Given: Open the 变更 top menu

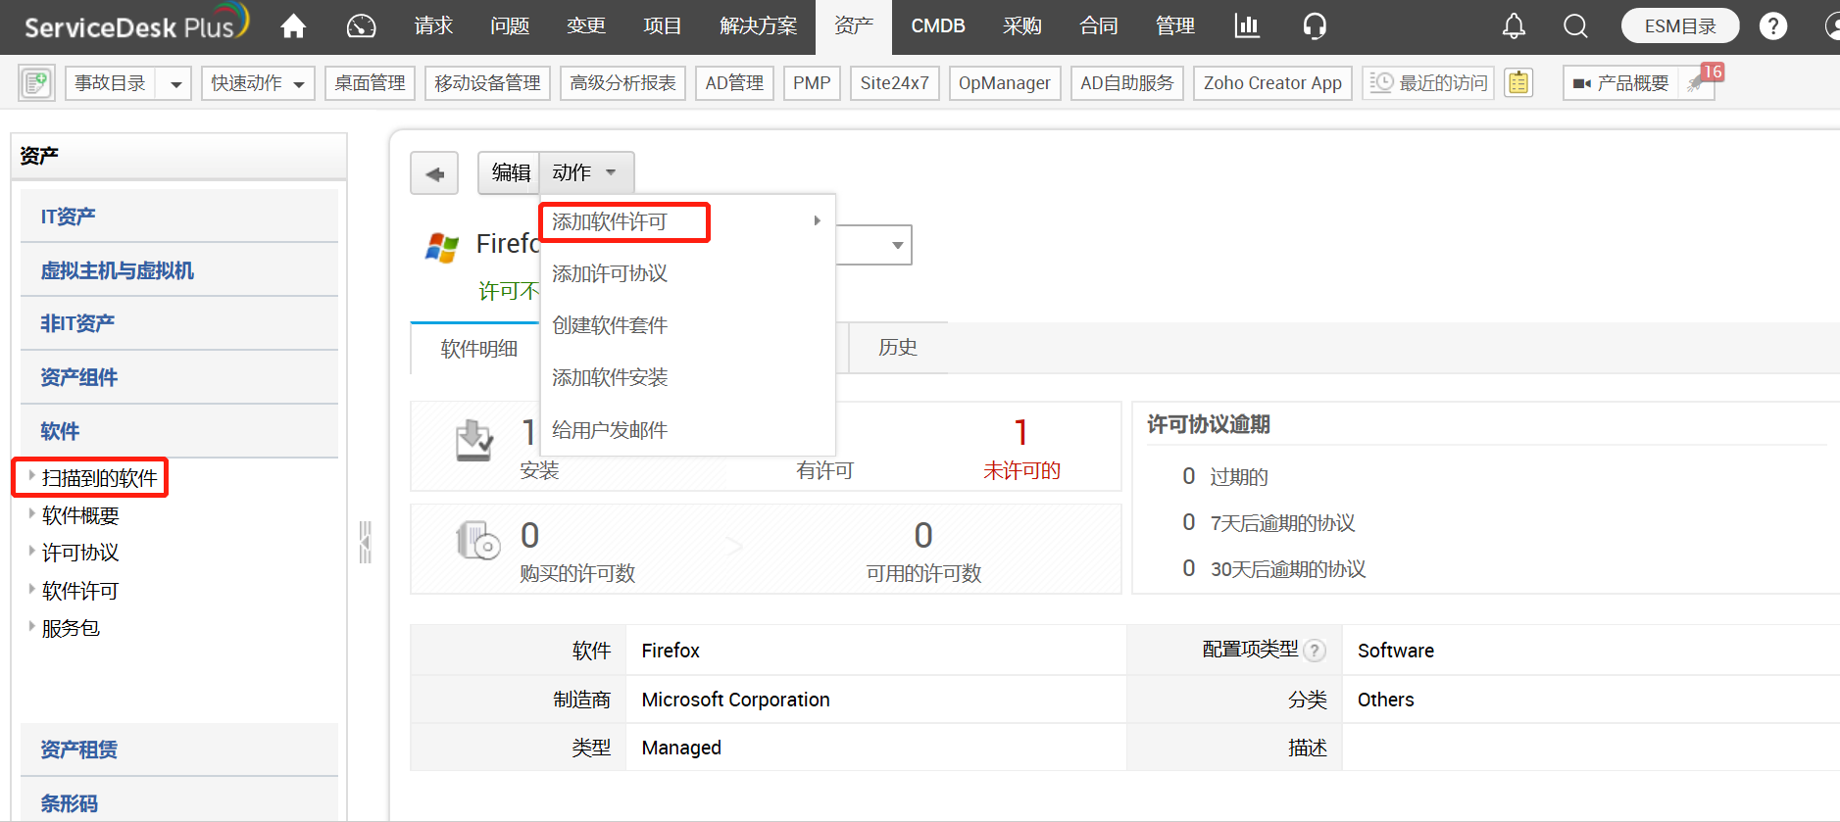Looking at the screenshot, I should (586, 26).
